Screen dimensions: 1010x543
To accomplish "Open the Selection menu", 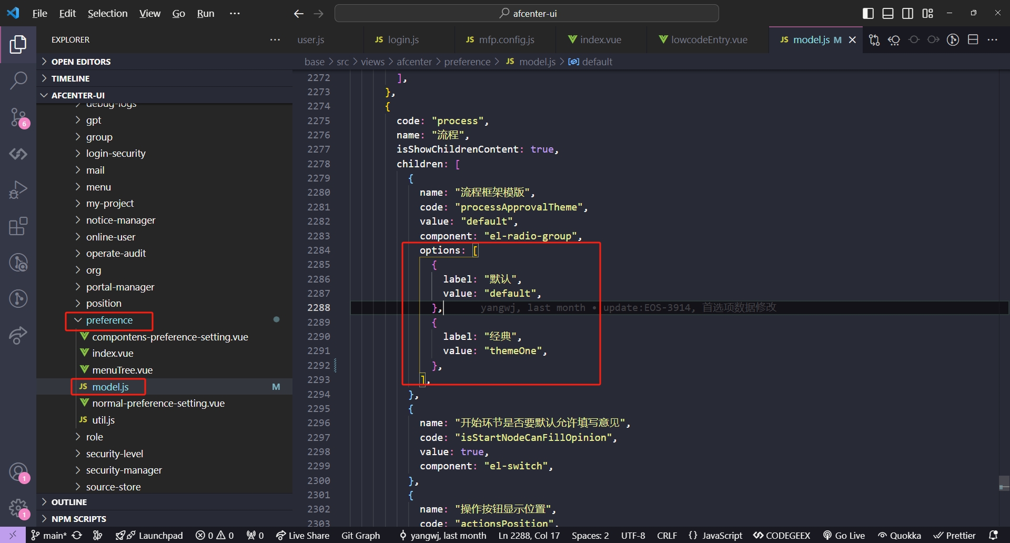I will tap(107, 14).
